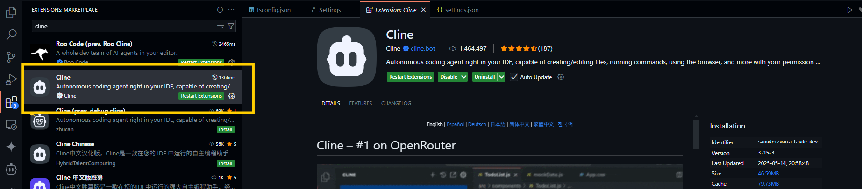Restart Extensions from the Roo Code item
The width and height of the screenshot is (862, 189).
pyautogui.click(x=202, y=62)
